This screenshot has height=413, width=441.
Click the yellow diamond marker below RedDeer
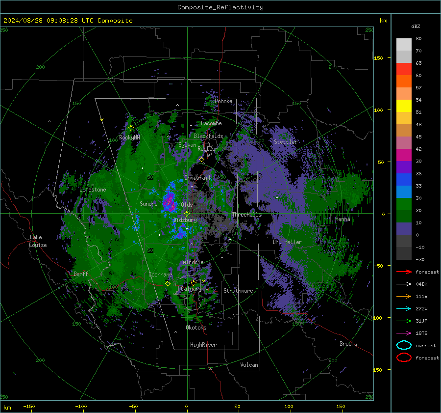(201, 160)
